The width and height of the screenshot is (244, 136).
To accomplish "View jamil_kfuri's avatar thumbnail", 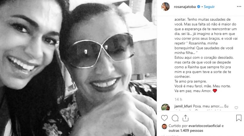I will 165,107.
